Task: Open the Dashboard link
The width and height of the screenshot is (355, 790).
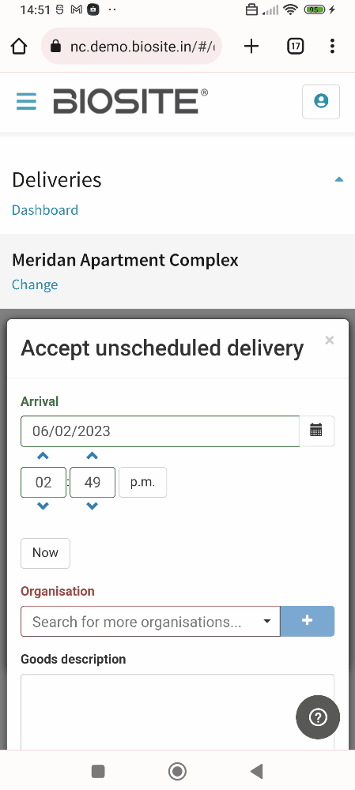Action: (45, 209)
